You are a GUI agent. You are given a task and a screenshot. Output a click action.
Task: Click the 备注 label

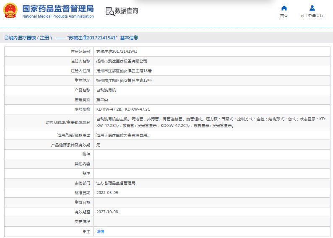86,173
